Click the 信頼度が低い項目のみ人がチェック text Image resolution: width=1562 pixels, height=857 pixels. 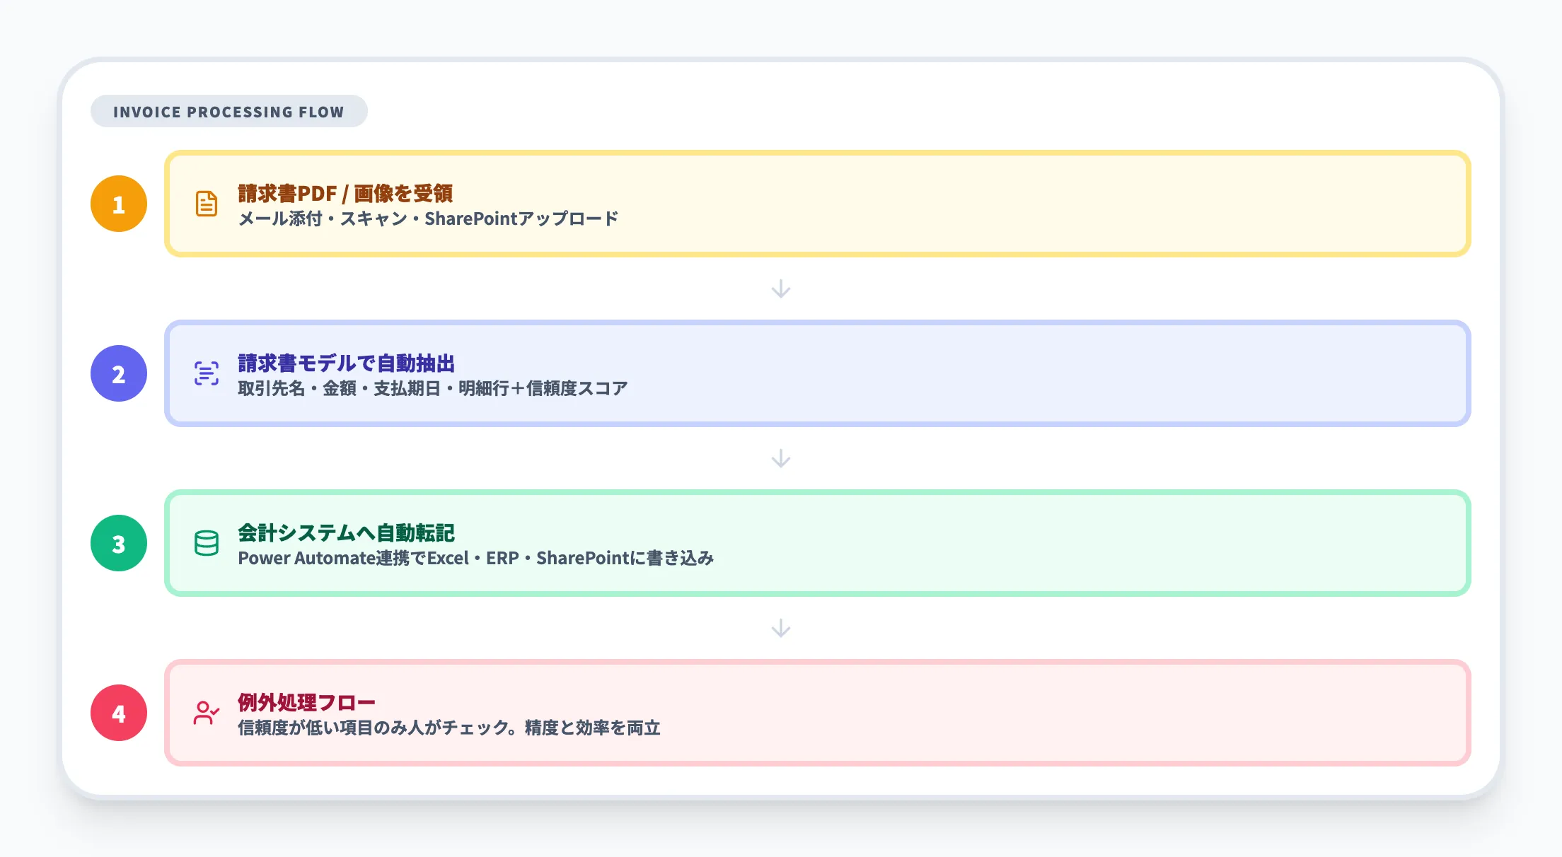pyautogui.click(x=450, y=728)
